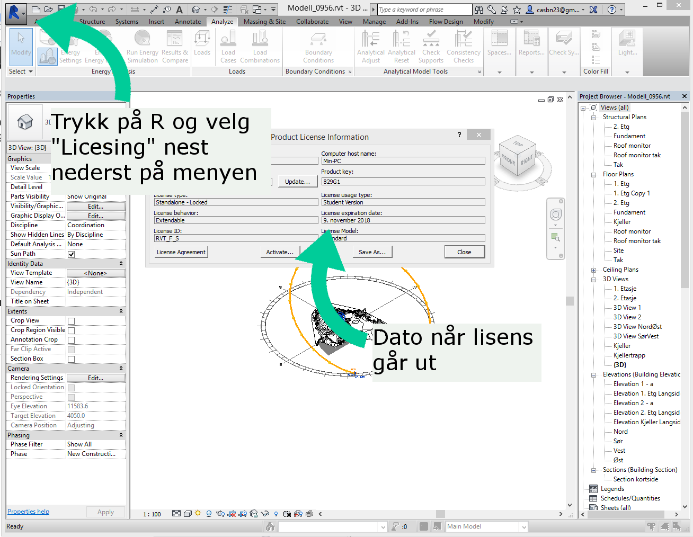Screen dimensions: 693x537
Task: Collapse the Elevations tree node
Action: 593,375
